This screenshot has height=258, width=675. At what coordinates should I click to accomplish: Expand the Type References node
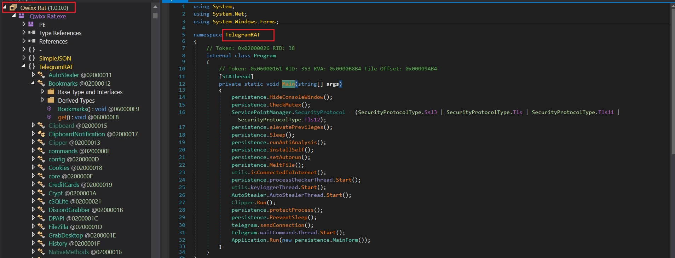[x=24, y=32]
